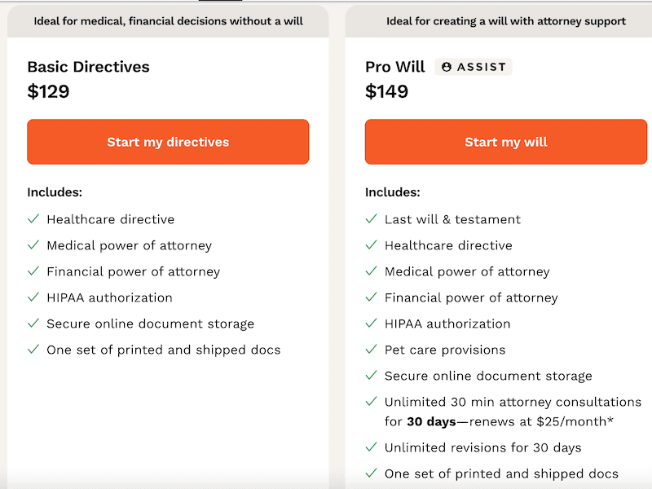Click checkmark beside Pro plan's "Medical power of attorney"
The height and width of the screenshot is (489, 652).
370,271
